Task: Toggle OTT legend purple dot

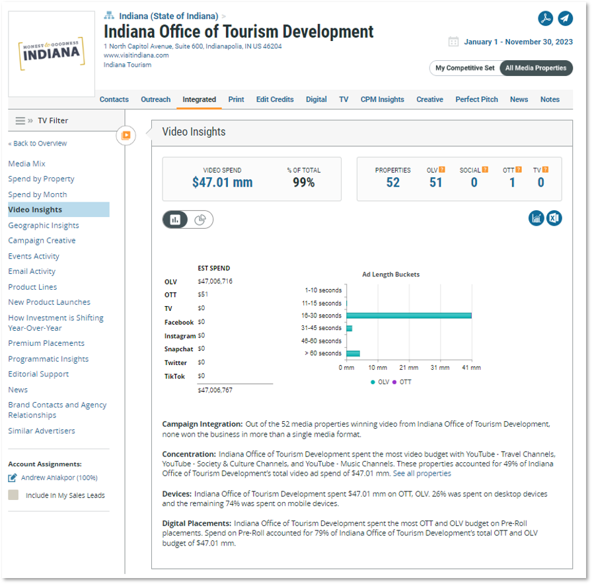Action: pos(394,382)
